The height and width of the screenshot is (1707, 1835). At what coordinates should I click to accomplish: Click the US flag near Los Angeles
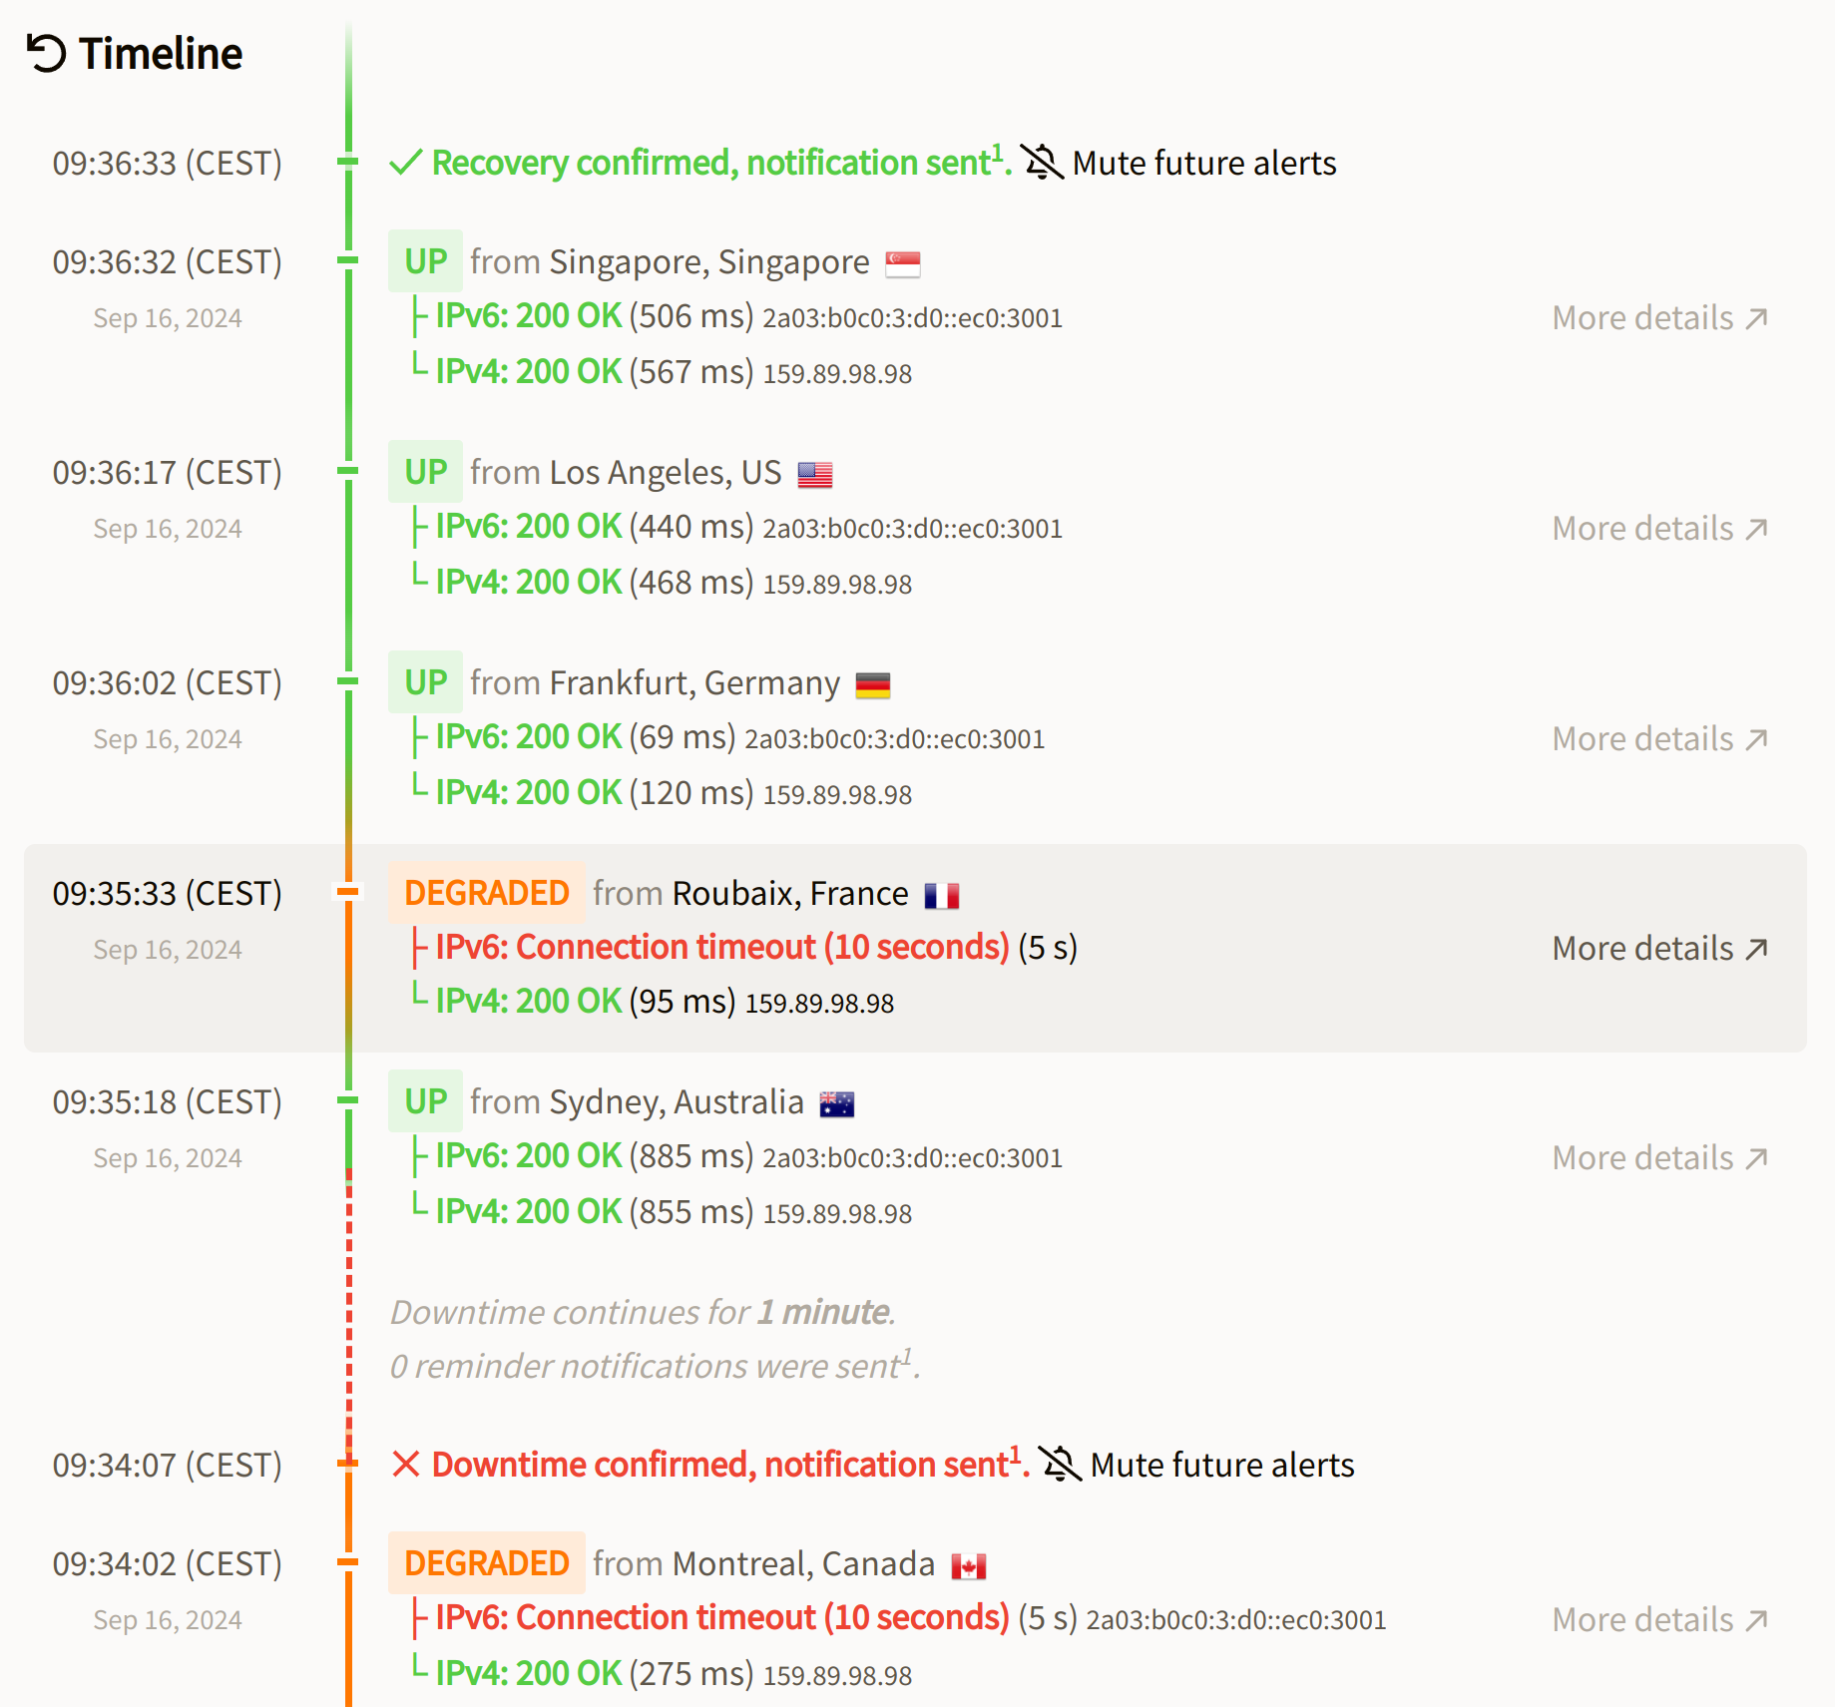coord(814,474)
